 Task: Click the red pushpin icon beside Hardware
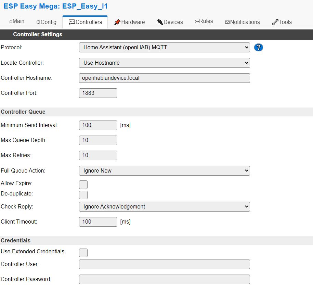[x=117, y=22]
